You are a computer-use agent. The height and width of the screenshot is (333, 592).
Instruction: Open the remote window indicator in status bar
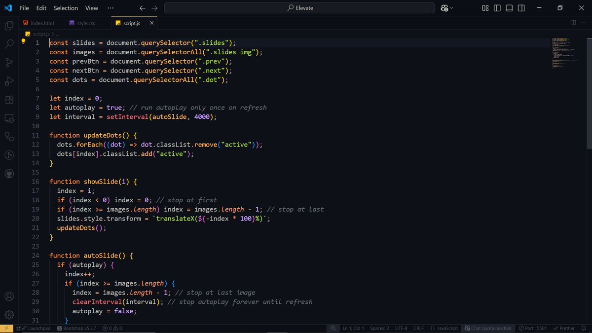point(6,328)
